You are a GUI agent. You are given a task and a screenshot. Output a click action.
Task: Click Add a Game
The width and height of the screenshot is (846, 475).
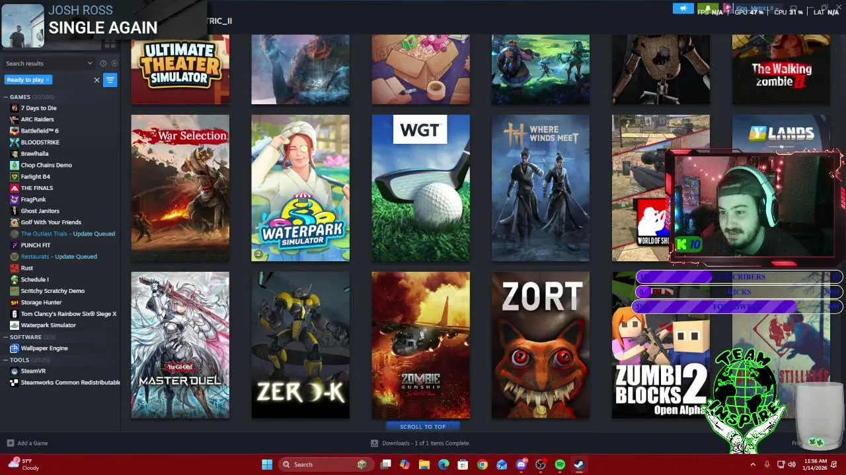[x=27, y=443]
